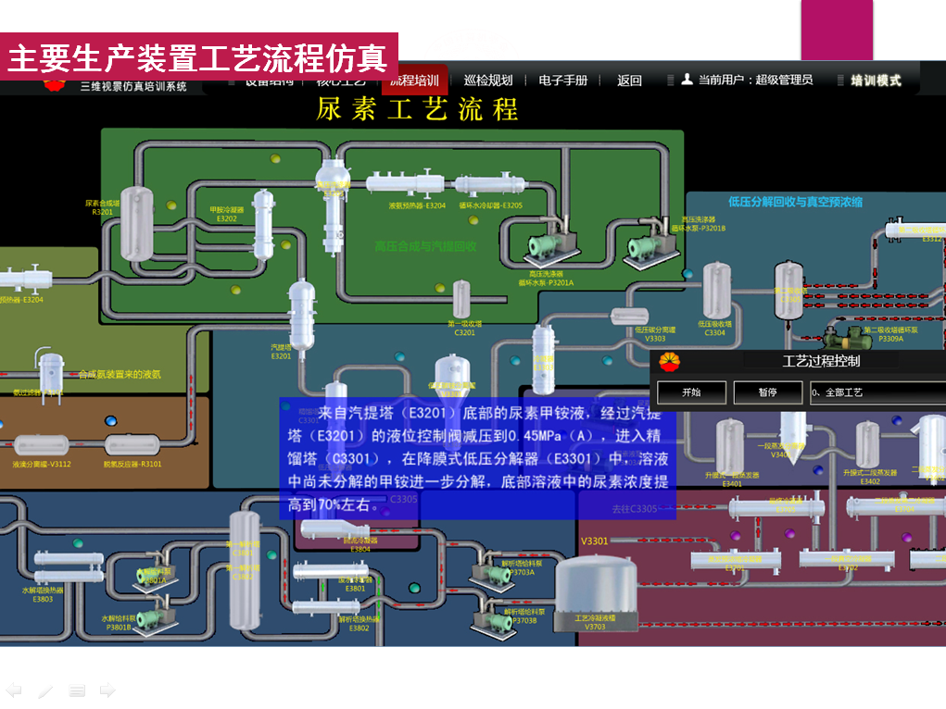Click the 返回 menu item
946x709 pixels.
click(x=629, y=81)
